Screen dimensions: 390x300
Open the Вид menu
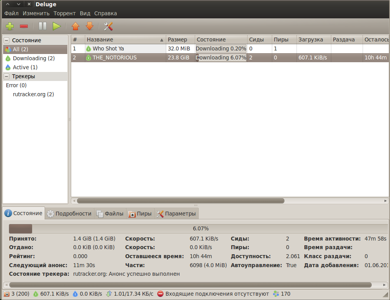coord(85,13)
